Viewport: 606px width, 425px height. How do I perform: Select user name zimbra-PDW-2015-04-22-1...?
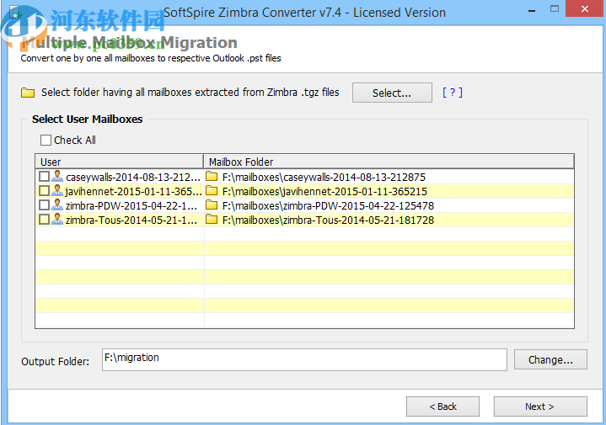pyautogui.click(x=131, y=205)
